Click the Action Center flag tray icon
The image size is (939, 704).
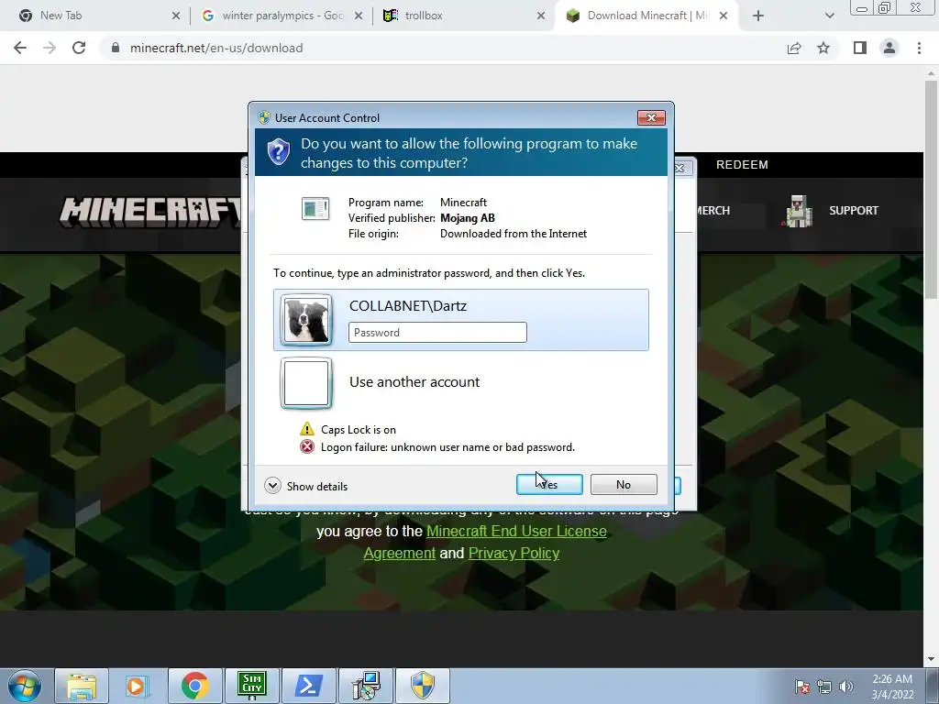[802, 687]
